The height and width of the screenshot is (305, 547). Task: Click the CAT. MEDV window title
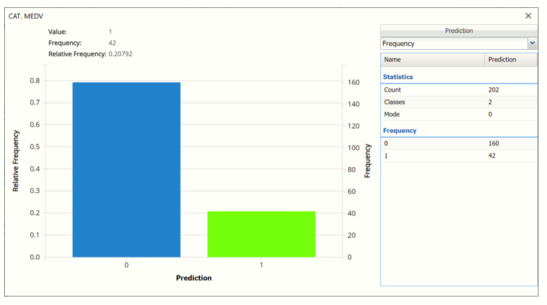[25, 16]
